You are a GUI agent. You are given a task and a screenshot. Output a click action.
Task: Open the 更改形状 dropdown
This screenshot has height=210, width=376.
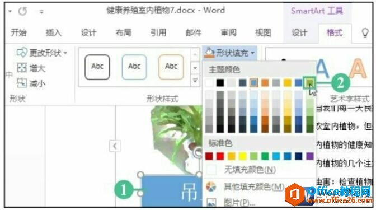(42, 53)
